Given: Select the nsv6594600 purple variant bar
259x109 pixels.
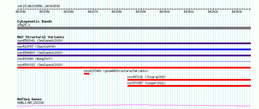Looking at the screenshot, I should pyautogui.click(x=134, y=56).
